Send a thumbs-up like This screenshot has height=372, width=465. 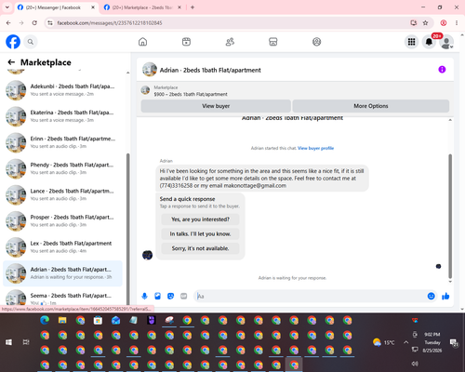coord(445,296)
